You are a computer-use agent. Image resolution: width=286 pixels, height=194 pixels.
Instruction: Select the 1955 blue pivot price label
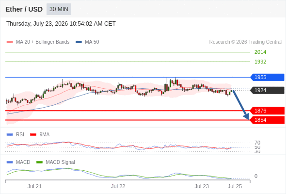tap(267, 77)
